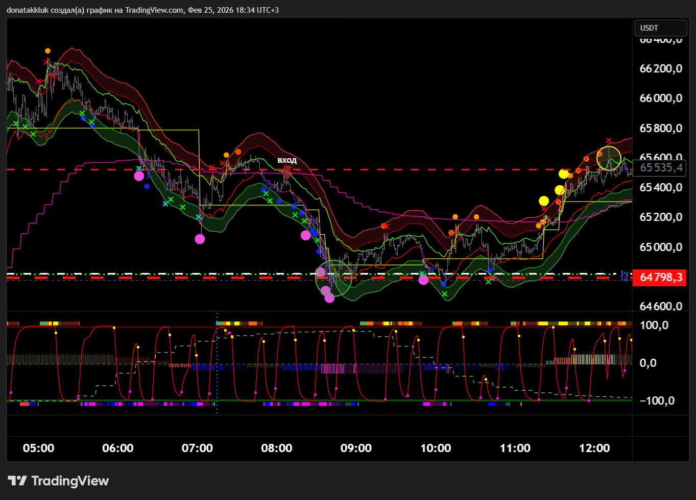Click the blue 1ч/1д timeframe label

(624, 276)
